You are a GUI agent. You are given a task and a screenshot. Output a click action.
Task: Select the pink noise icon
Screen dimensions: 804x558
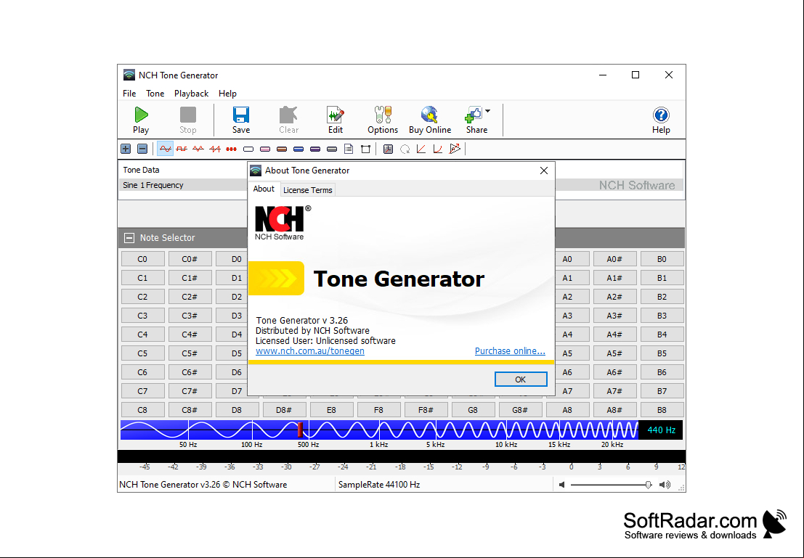click(265, 149)
